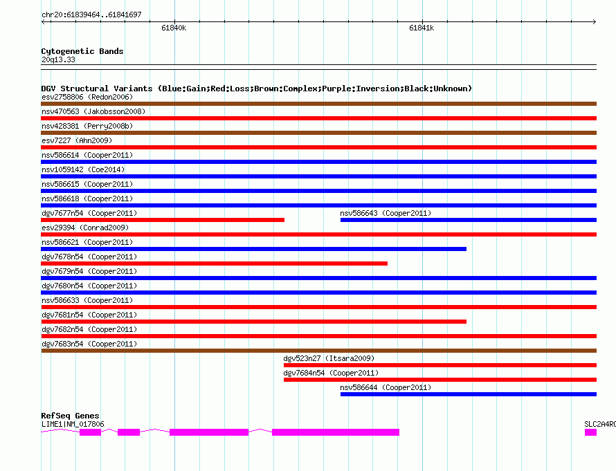Viewport: 616px width, 471px height.
Task: Click the dgv7681n54 (Cooper2011) label
Action: (89, 315)
